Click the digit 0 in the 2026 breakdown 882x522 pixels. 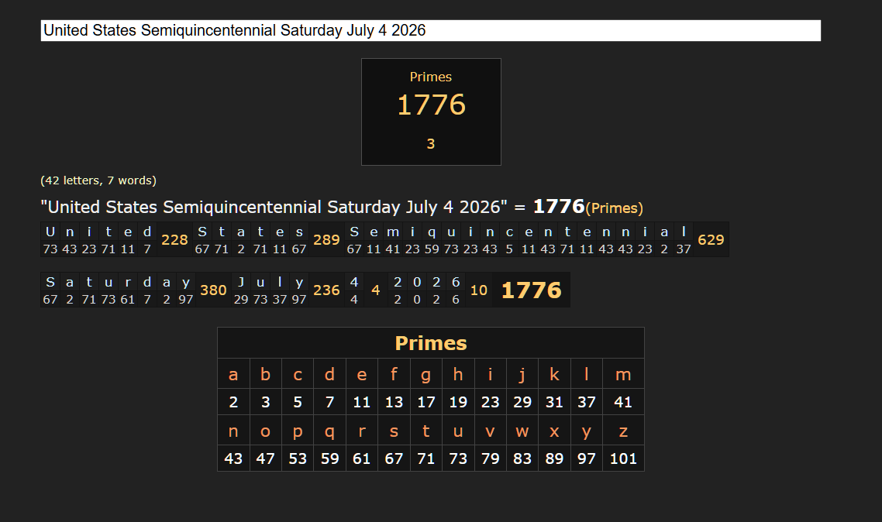point(417,282)
